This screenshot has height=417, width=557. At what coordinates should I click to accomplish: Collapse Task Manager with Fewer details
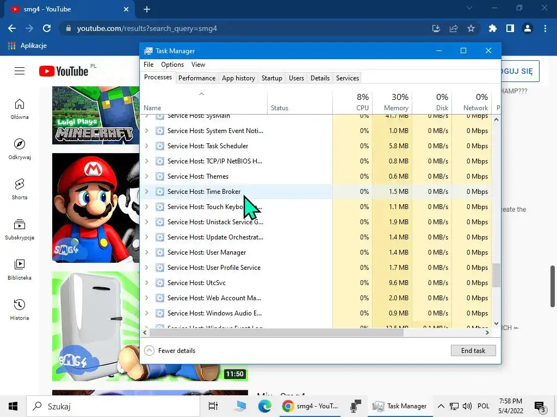(x=170, y=350)
